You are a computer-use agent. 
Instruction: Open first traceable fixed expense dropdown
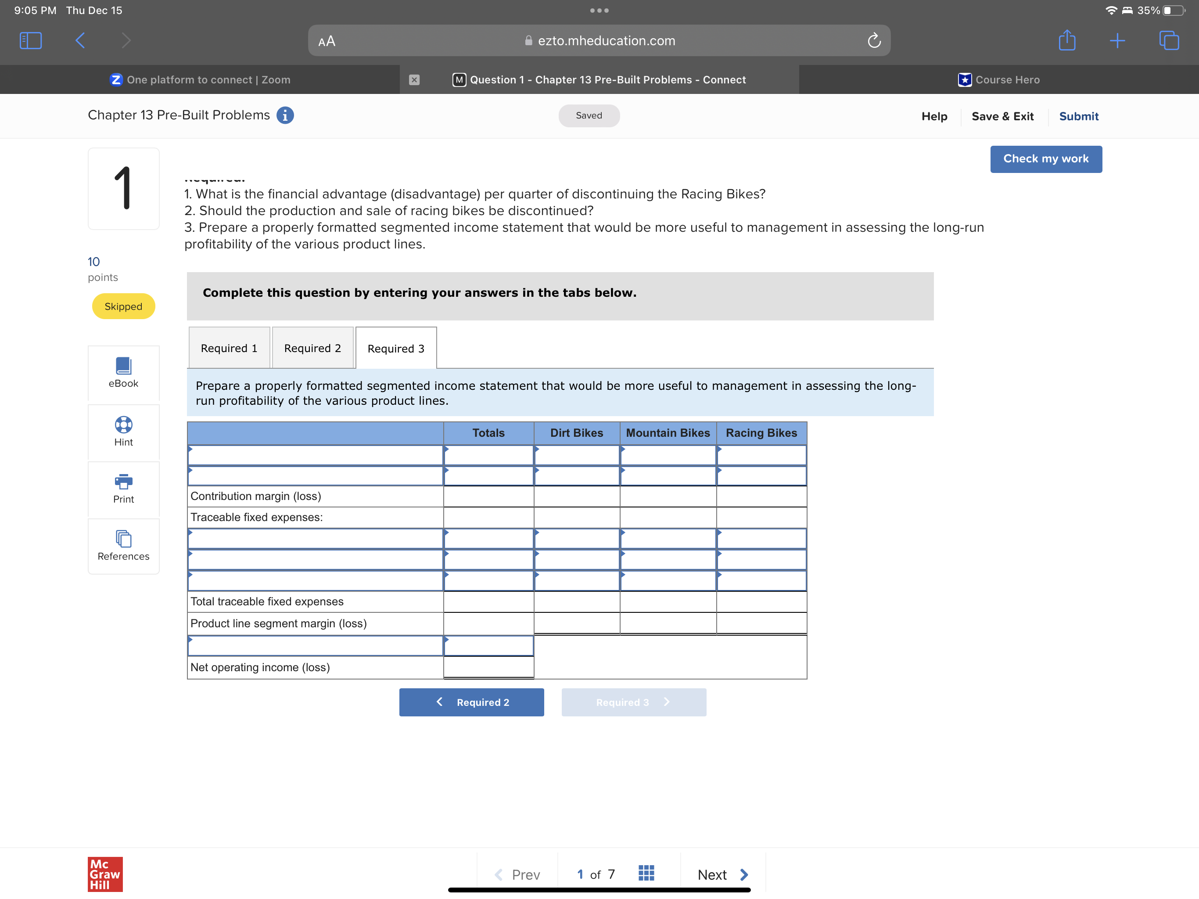[316, 539]
